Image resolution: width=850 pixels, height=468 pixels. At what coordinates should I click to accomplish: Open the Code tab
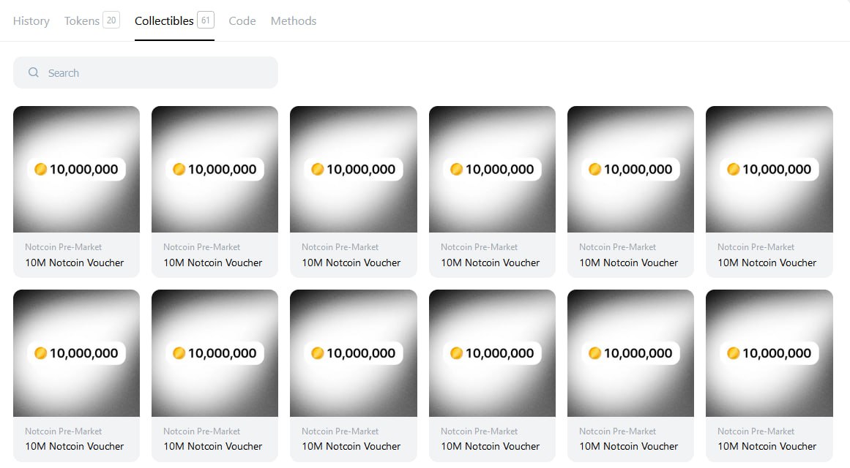click(x=242, y=21)
